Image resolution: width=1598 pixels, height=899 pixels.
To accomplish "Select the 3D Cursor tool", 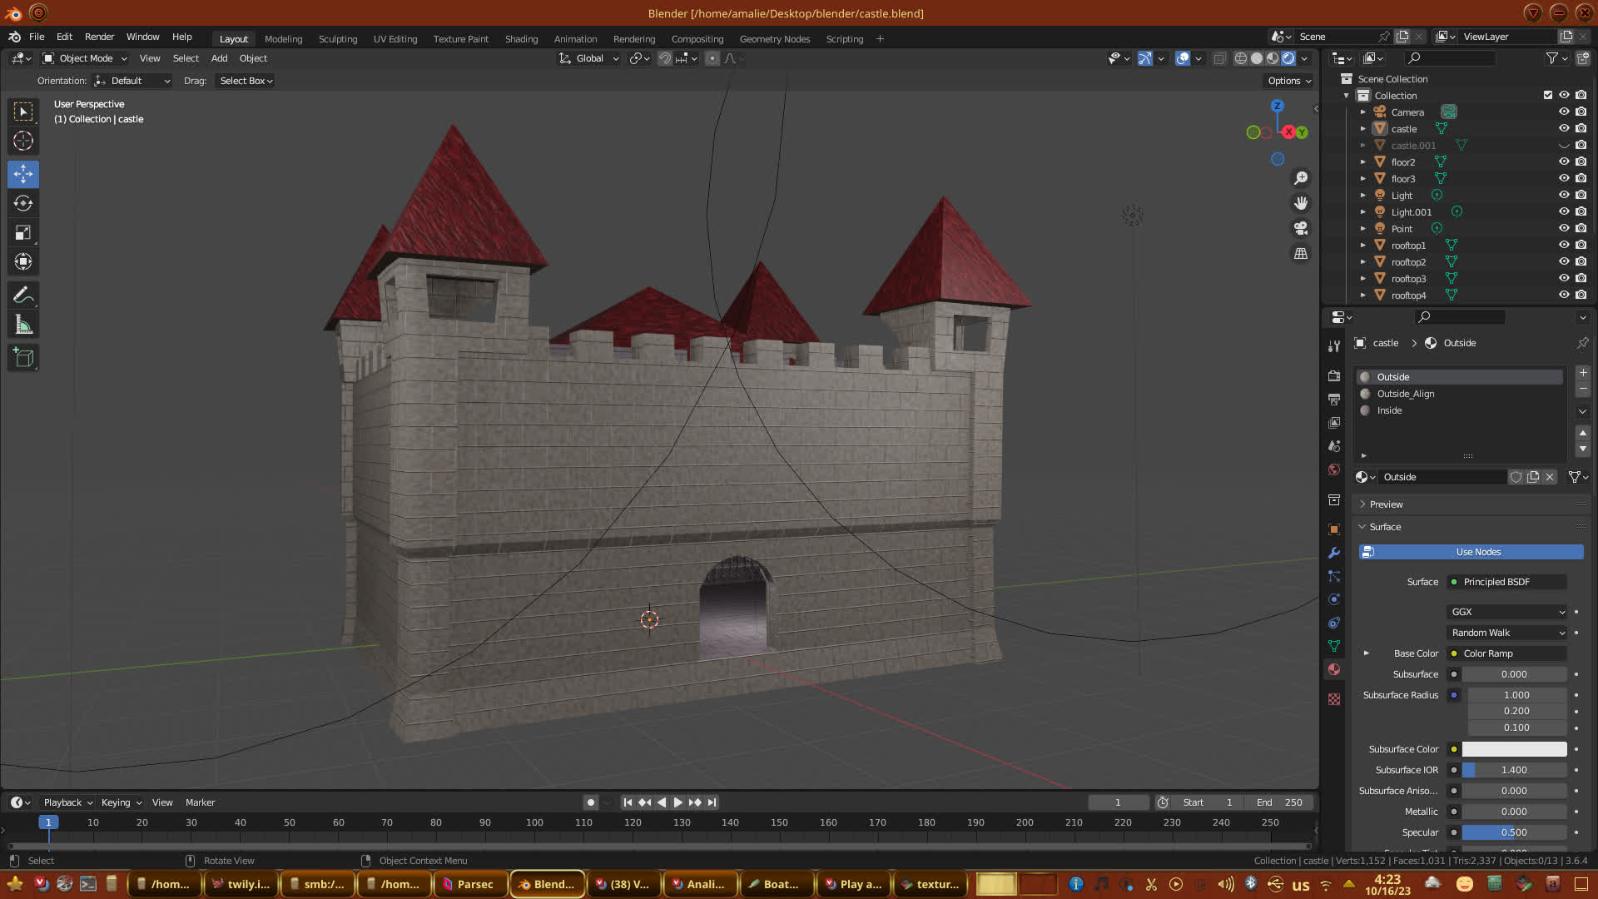I will (23, 141).
